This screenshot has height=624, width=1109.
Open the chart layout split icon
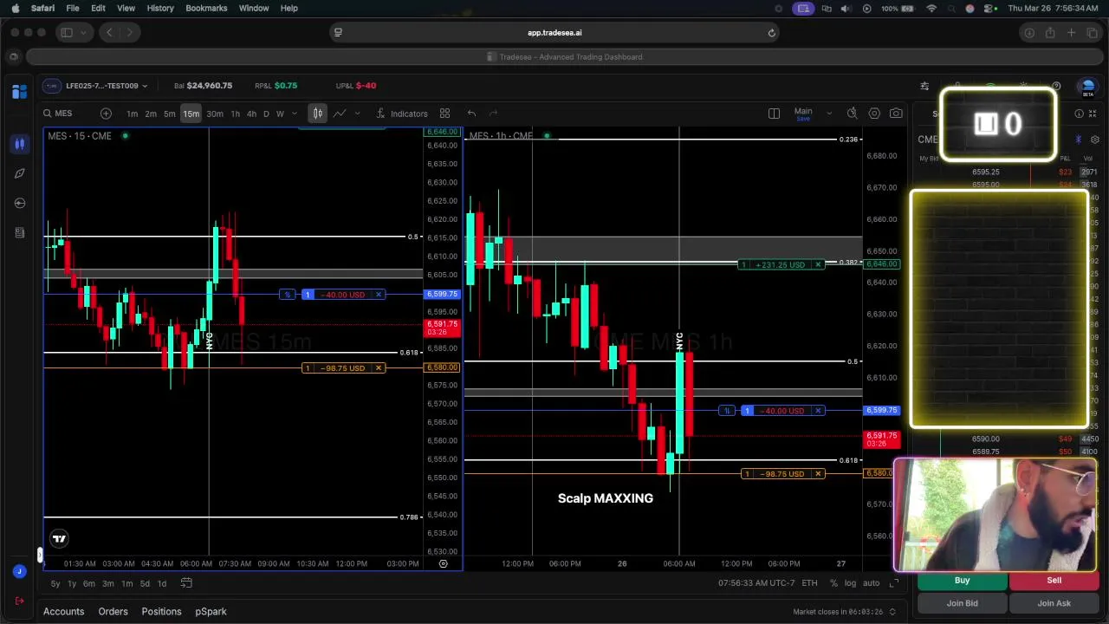pos(774,114)
